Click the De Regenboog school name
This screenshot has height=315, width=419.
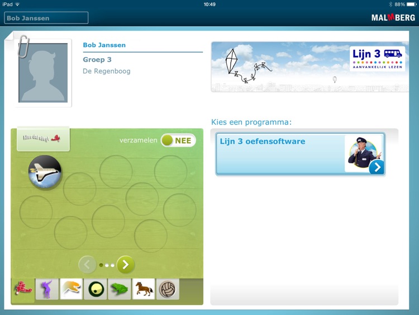(x=107, y=71)
